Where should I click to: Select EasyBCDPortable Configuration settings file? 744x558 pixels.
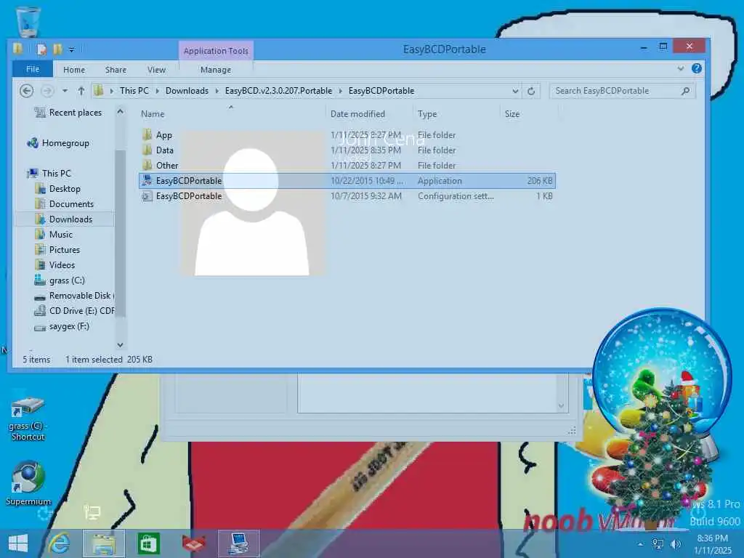[x=347, y=196]
